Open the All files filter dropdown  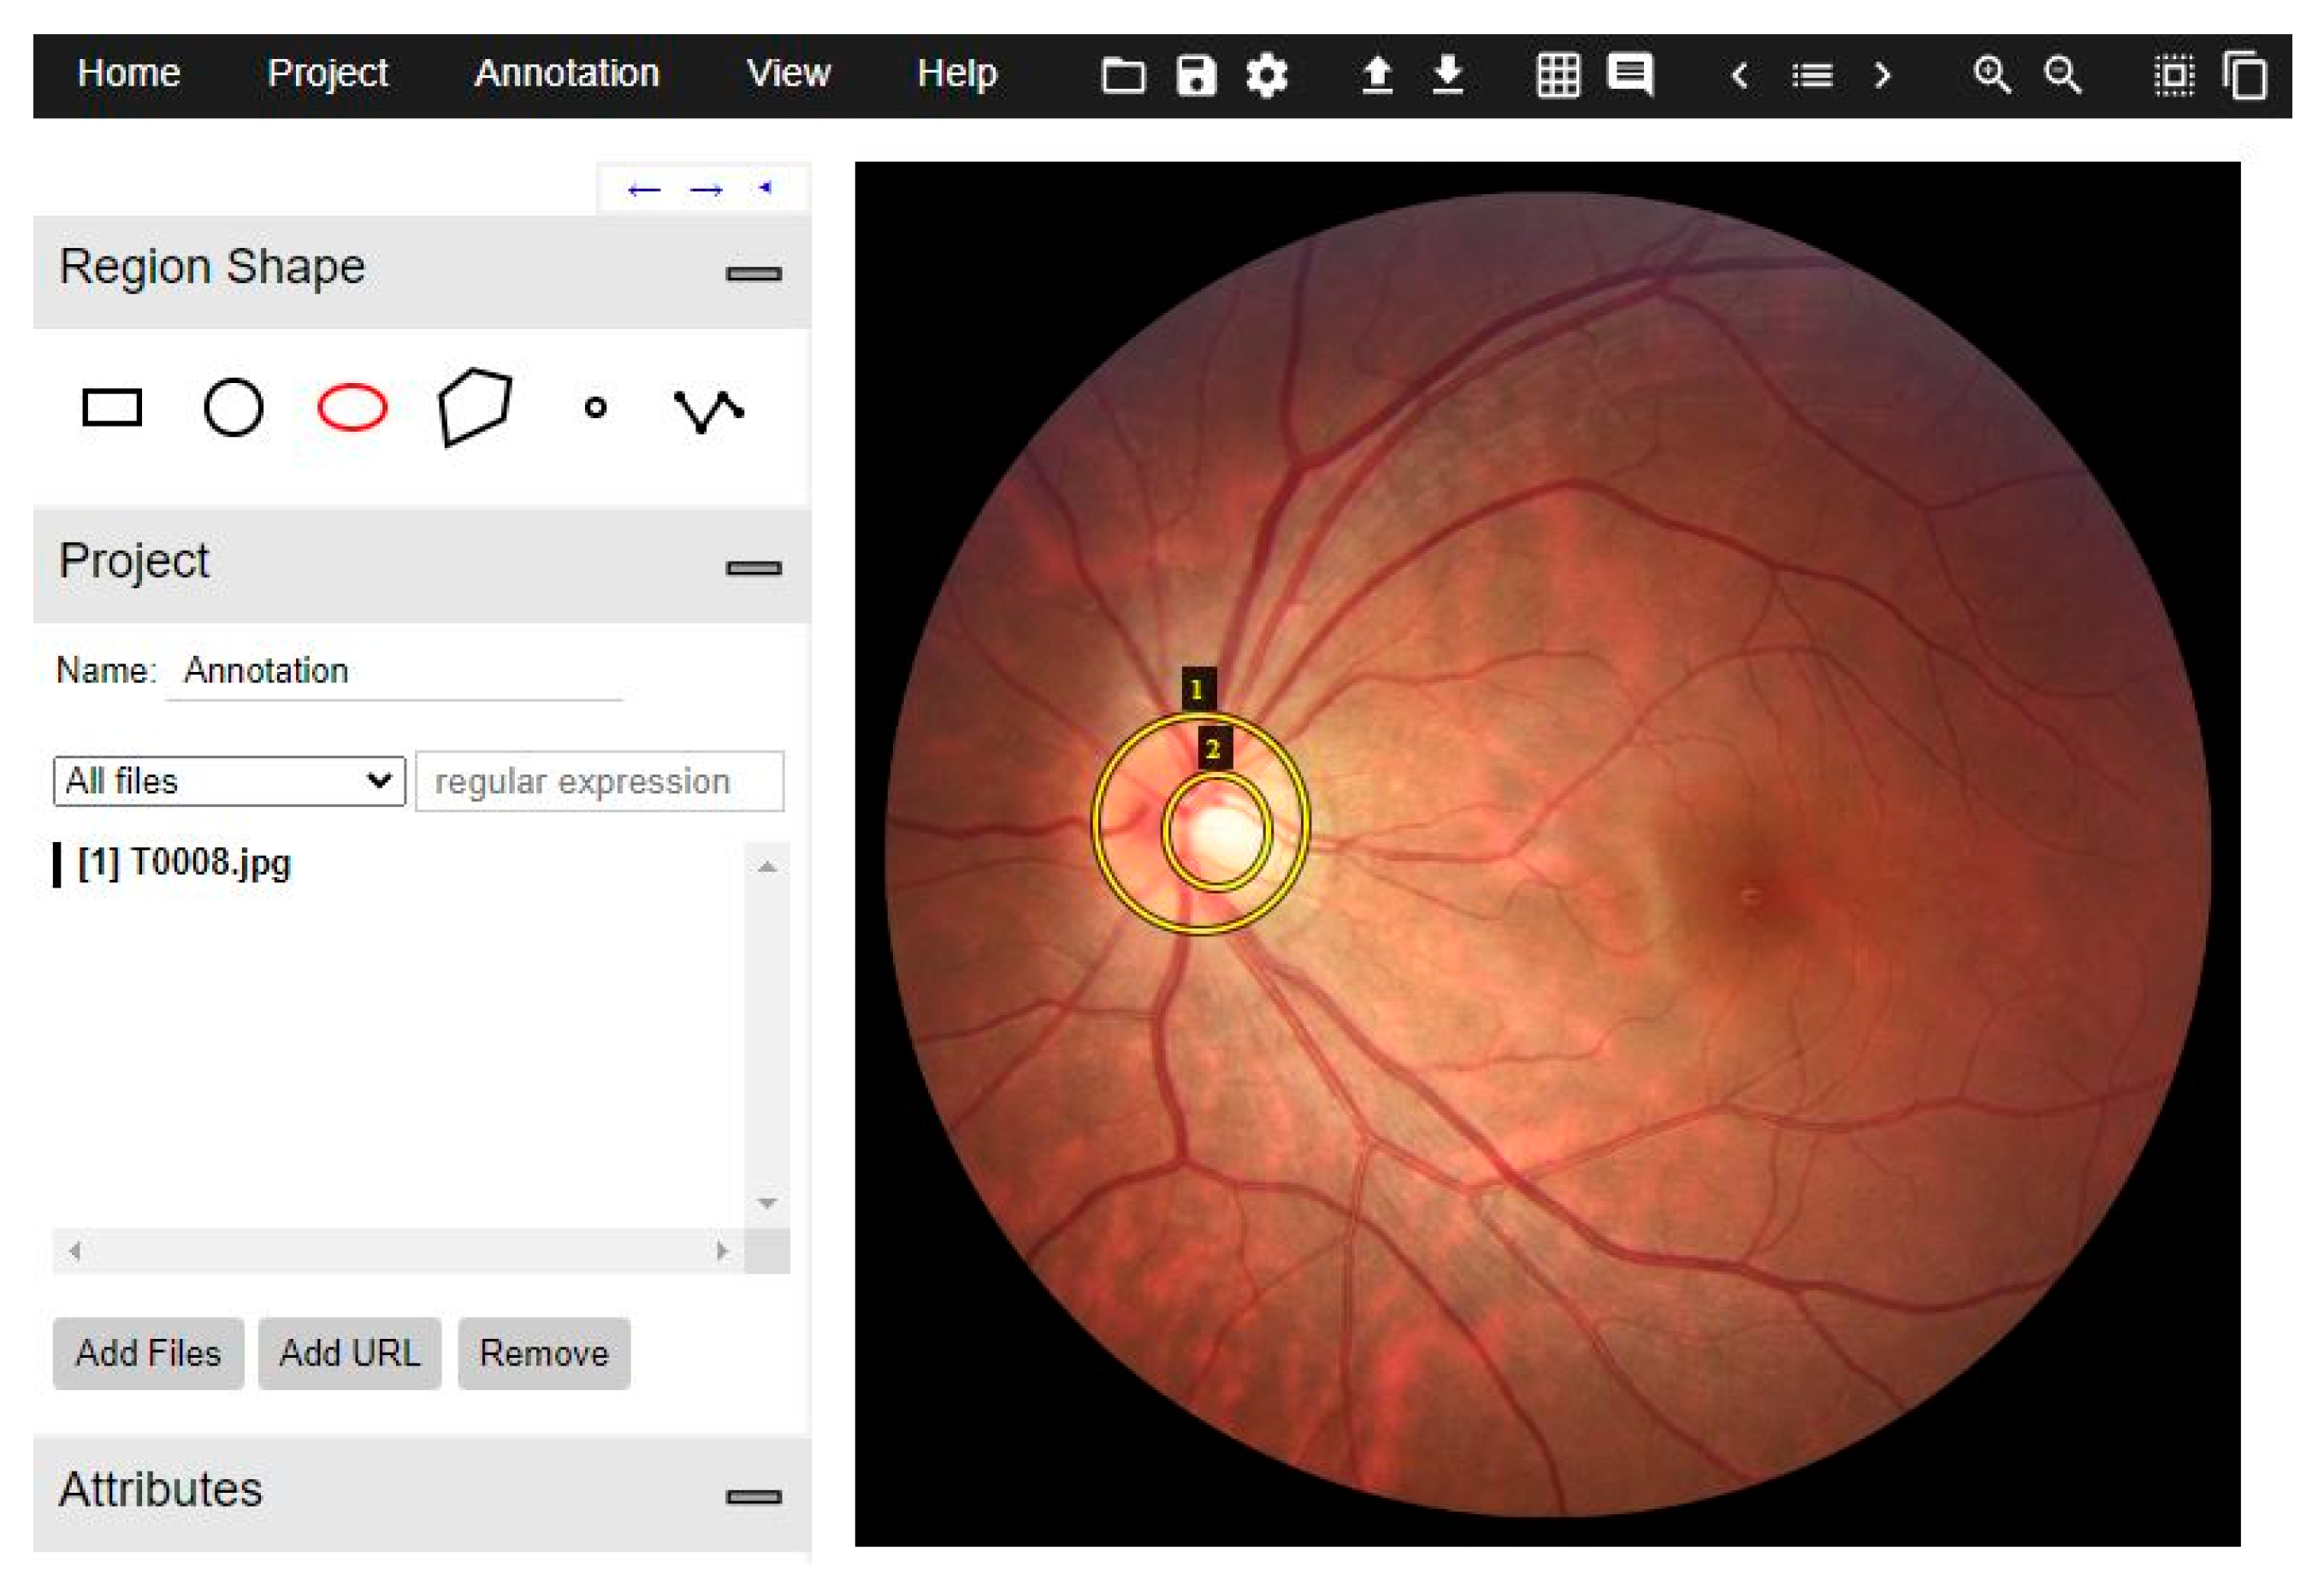click(x=228, y=781)
